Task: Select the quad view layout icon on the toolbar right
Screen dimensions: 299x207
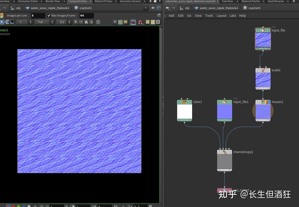Action: (x=153, y=22)
